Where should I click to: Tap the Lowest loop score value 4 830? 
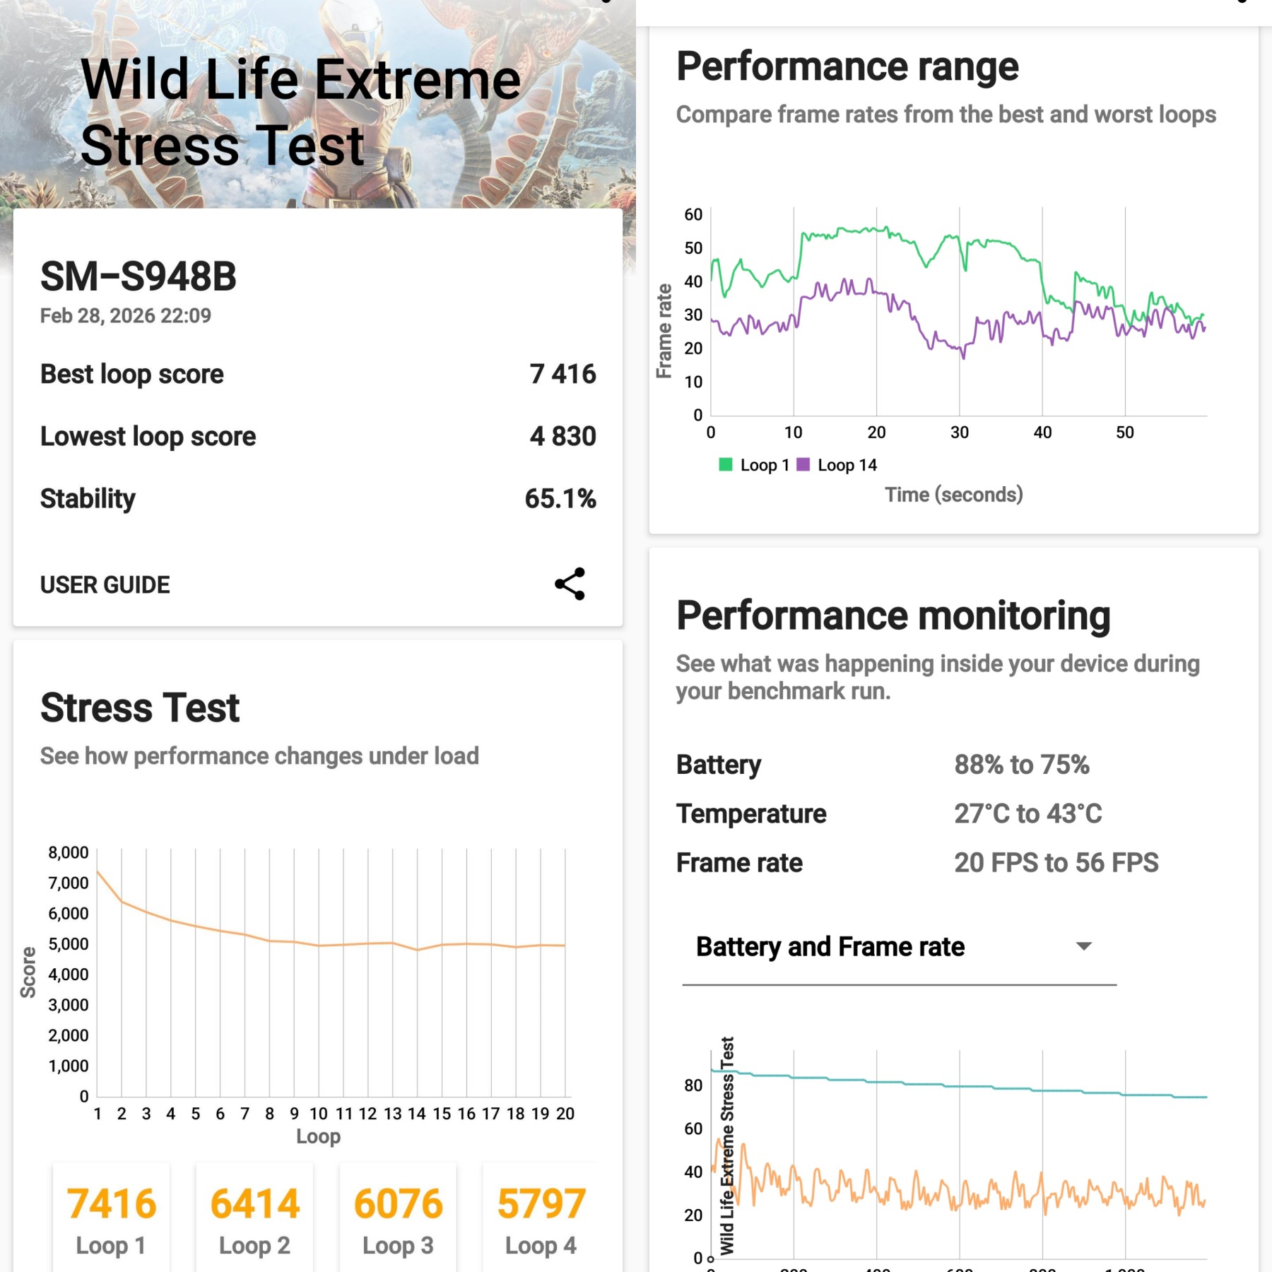tap(563, 436)
